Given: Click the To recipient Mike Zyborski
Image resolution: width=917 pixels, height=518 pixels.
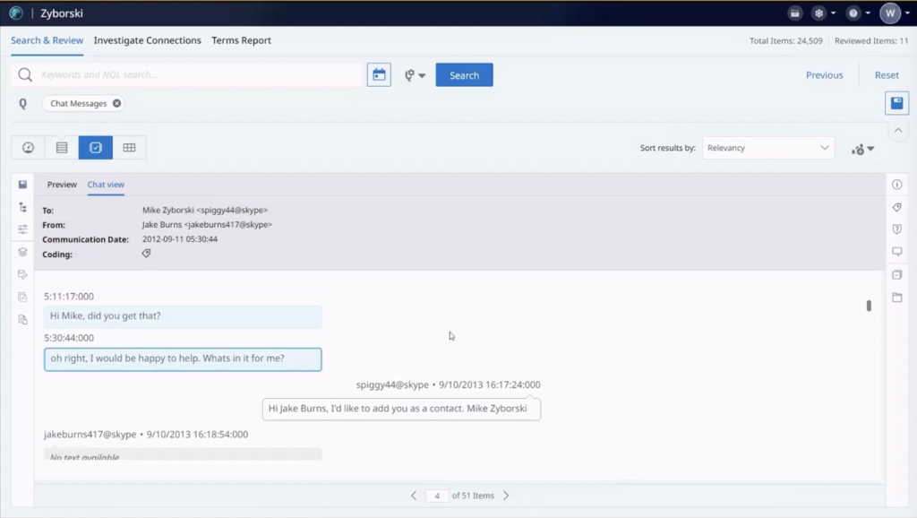Looking at the screenshot, I should pyautogui.click(x=205, y=210).
